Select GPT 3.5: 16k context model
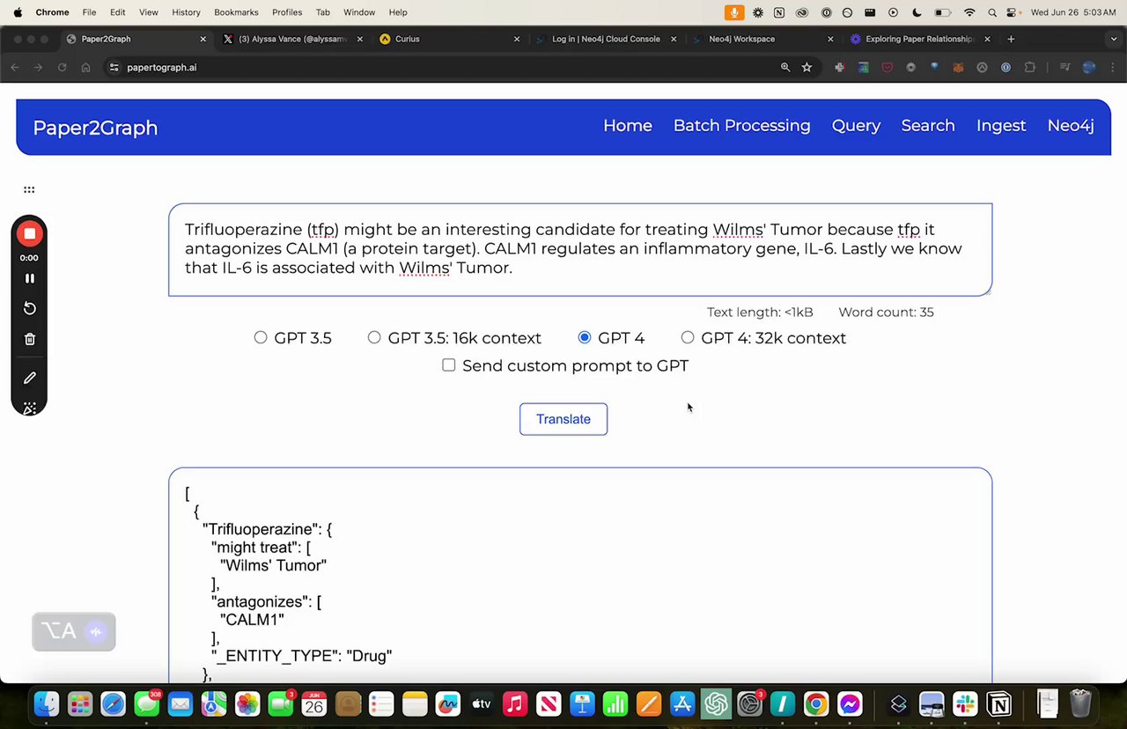Image resolution: width=1127 pixels, height=729 pixels. coord(374,337)
